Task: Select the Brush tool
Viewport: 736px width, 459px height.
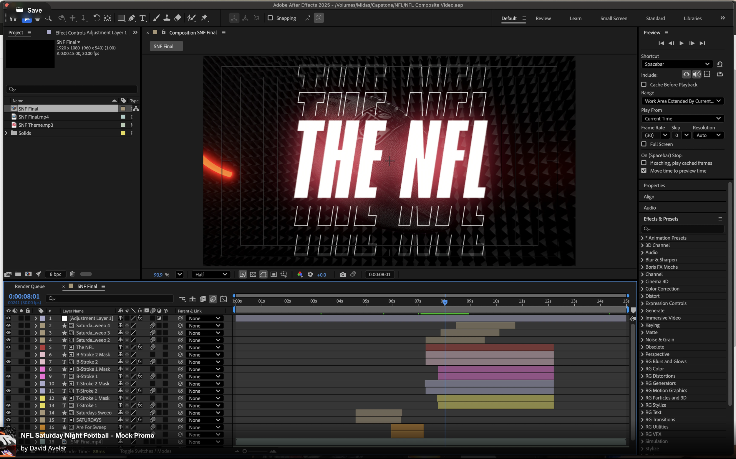Action: tap(156, 18)
